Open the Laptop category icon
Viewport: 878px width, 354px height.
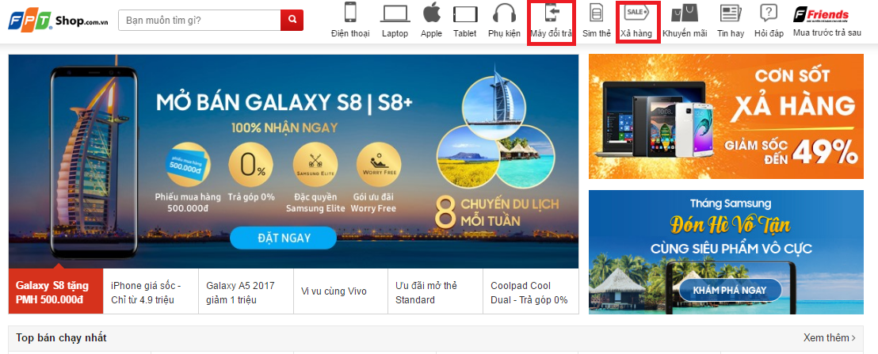(x=395, y=13)
